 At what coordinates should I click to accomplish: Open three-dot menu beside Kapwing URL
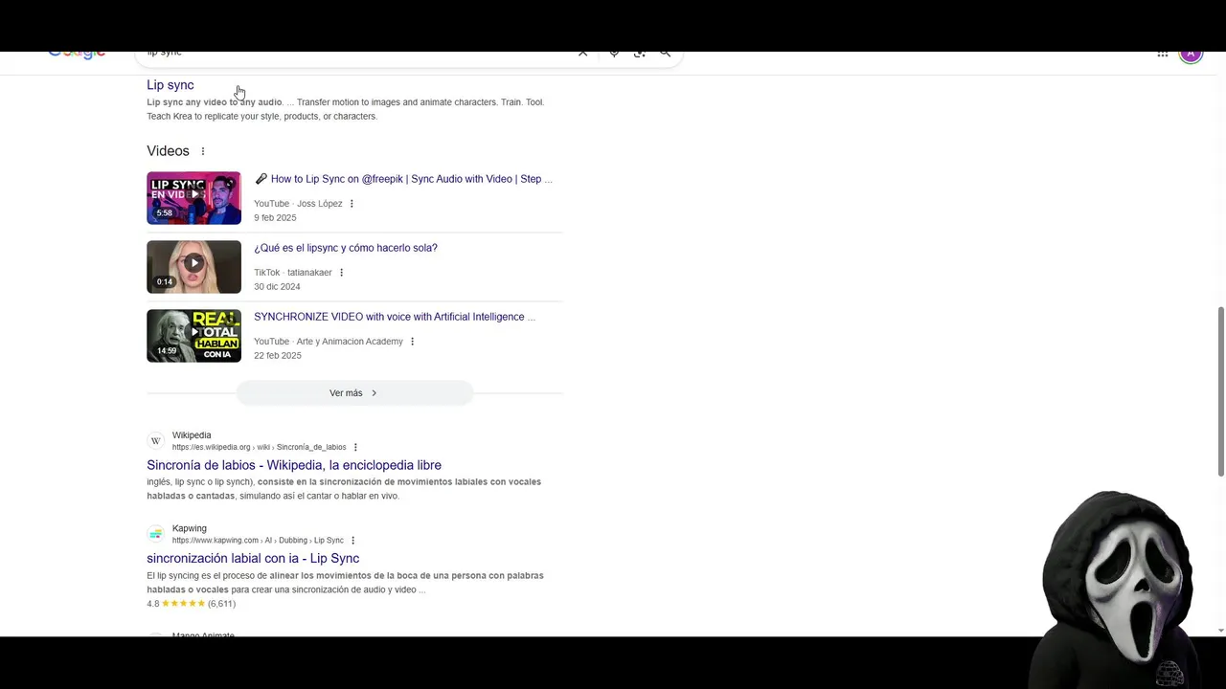[352, 541]
